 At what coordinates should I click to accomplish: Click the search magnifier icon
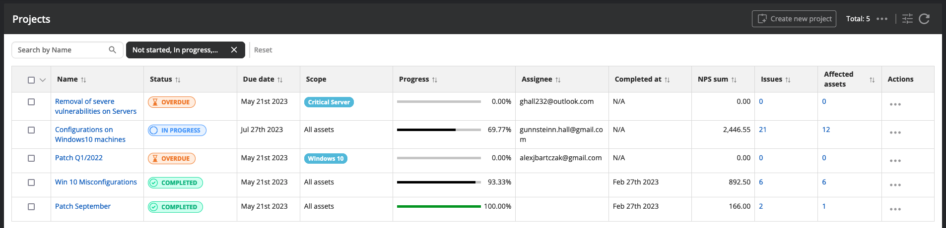[x=113, y=50]
